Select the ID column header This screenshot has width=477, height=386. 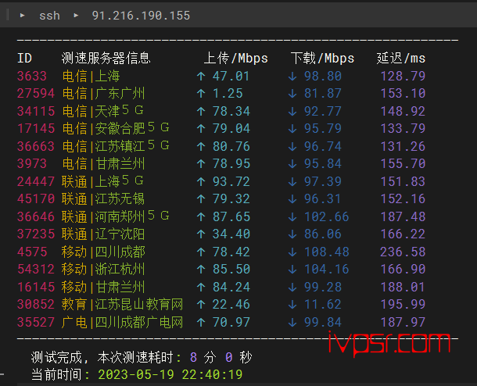tap(24, 58)
